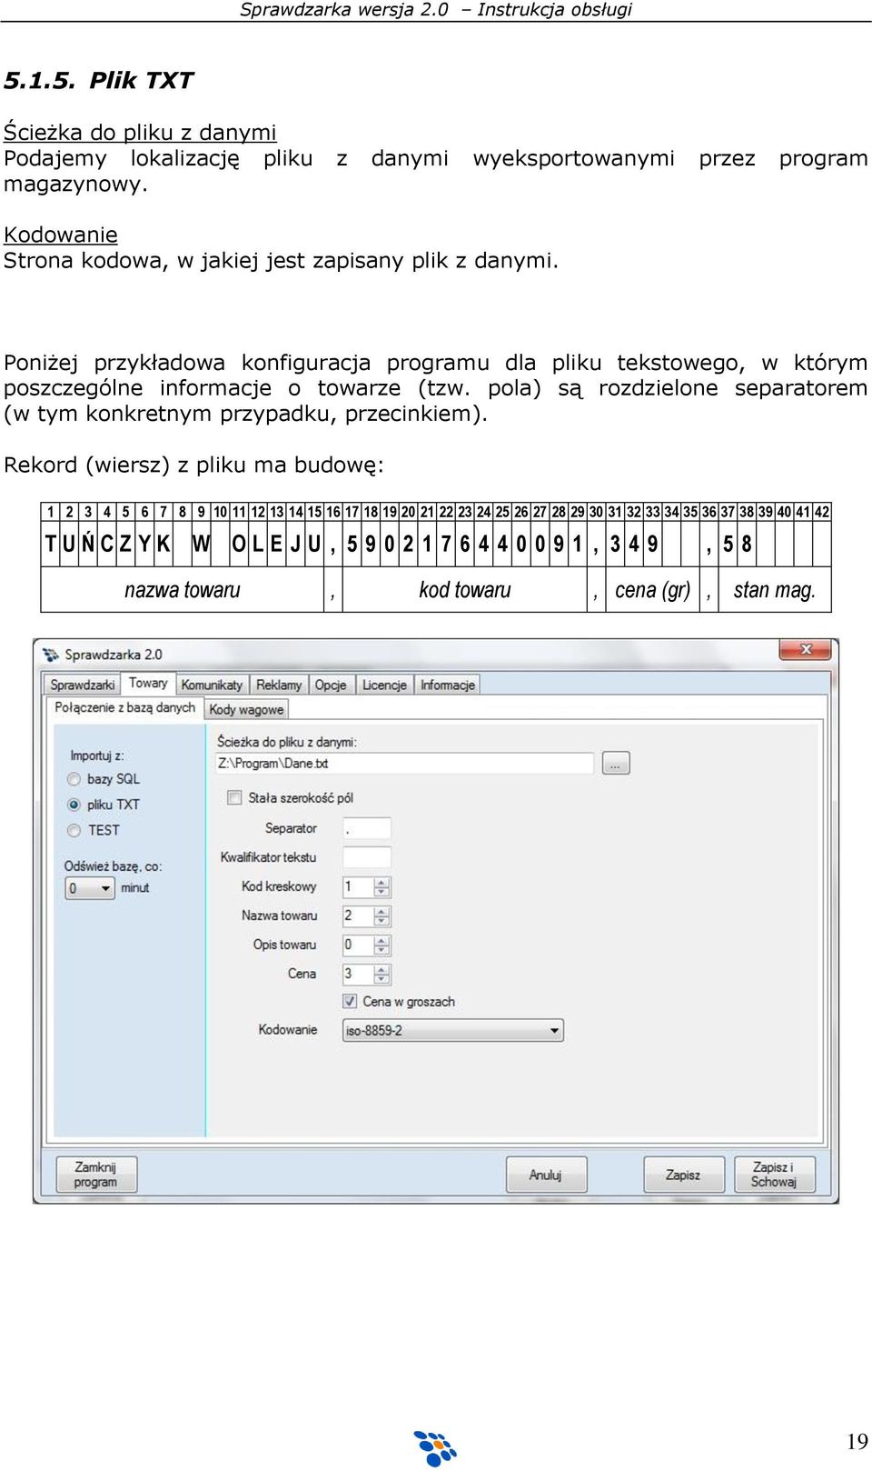Click the Anuluj button

coord(546,1175)
